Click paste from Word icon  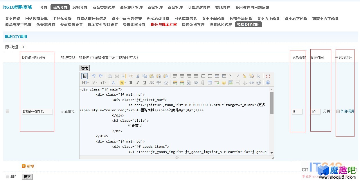(166, 76)
